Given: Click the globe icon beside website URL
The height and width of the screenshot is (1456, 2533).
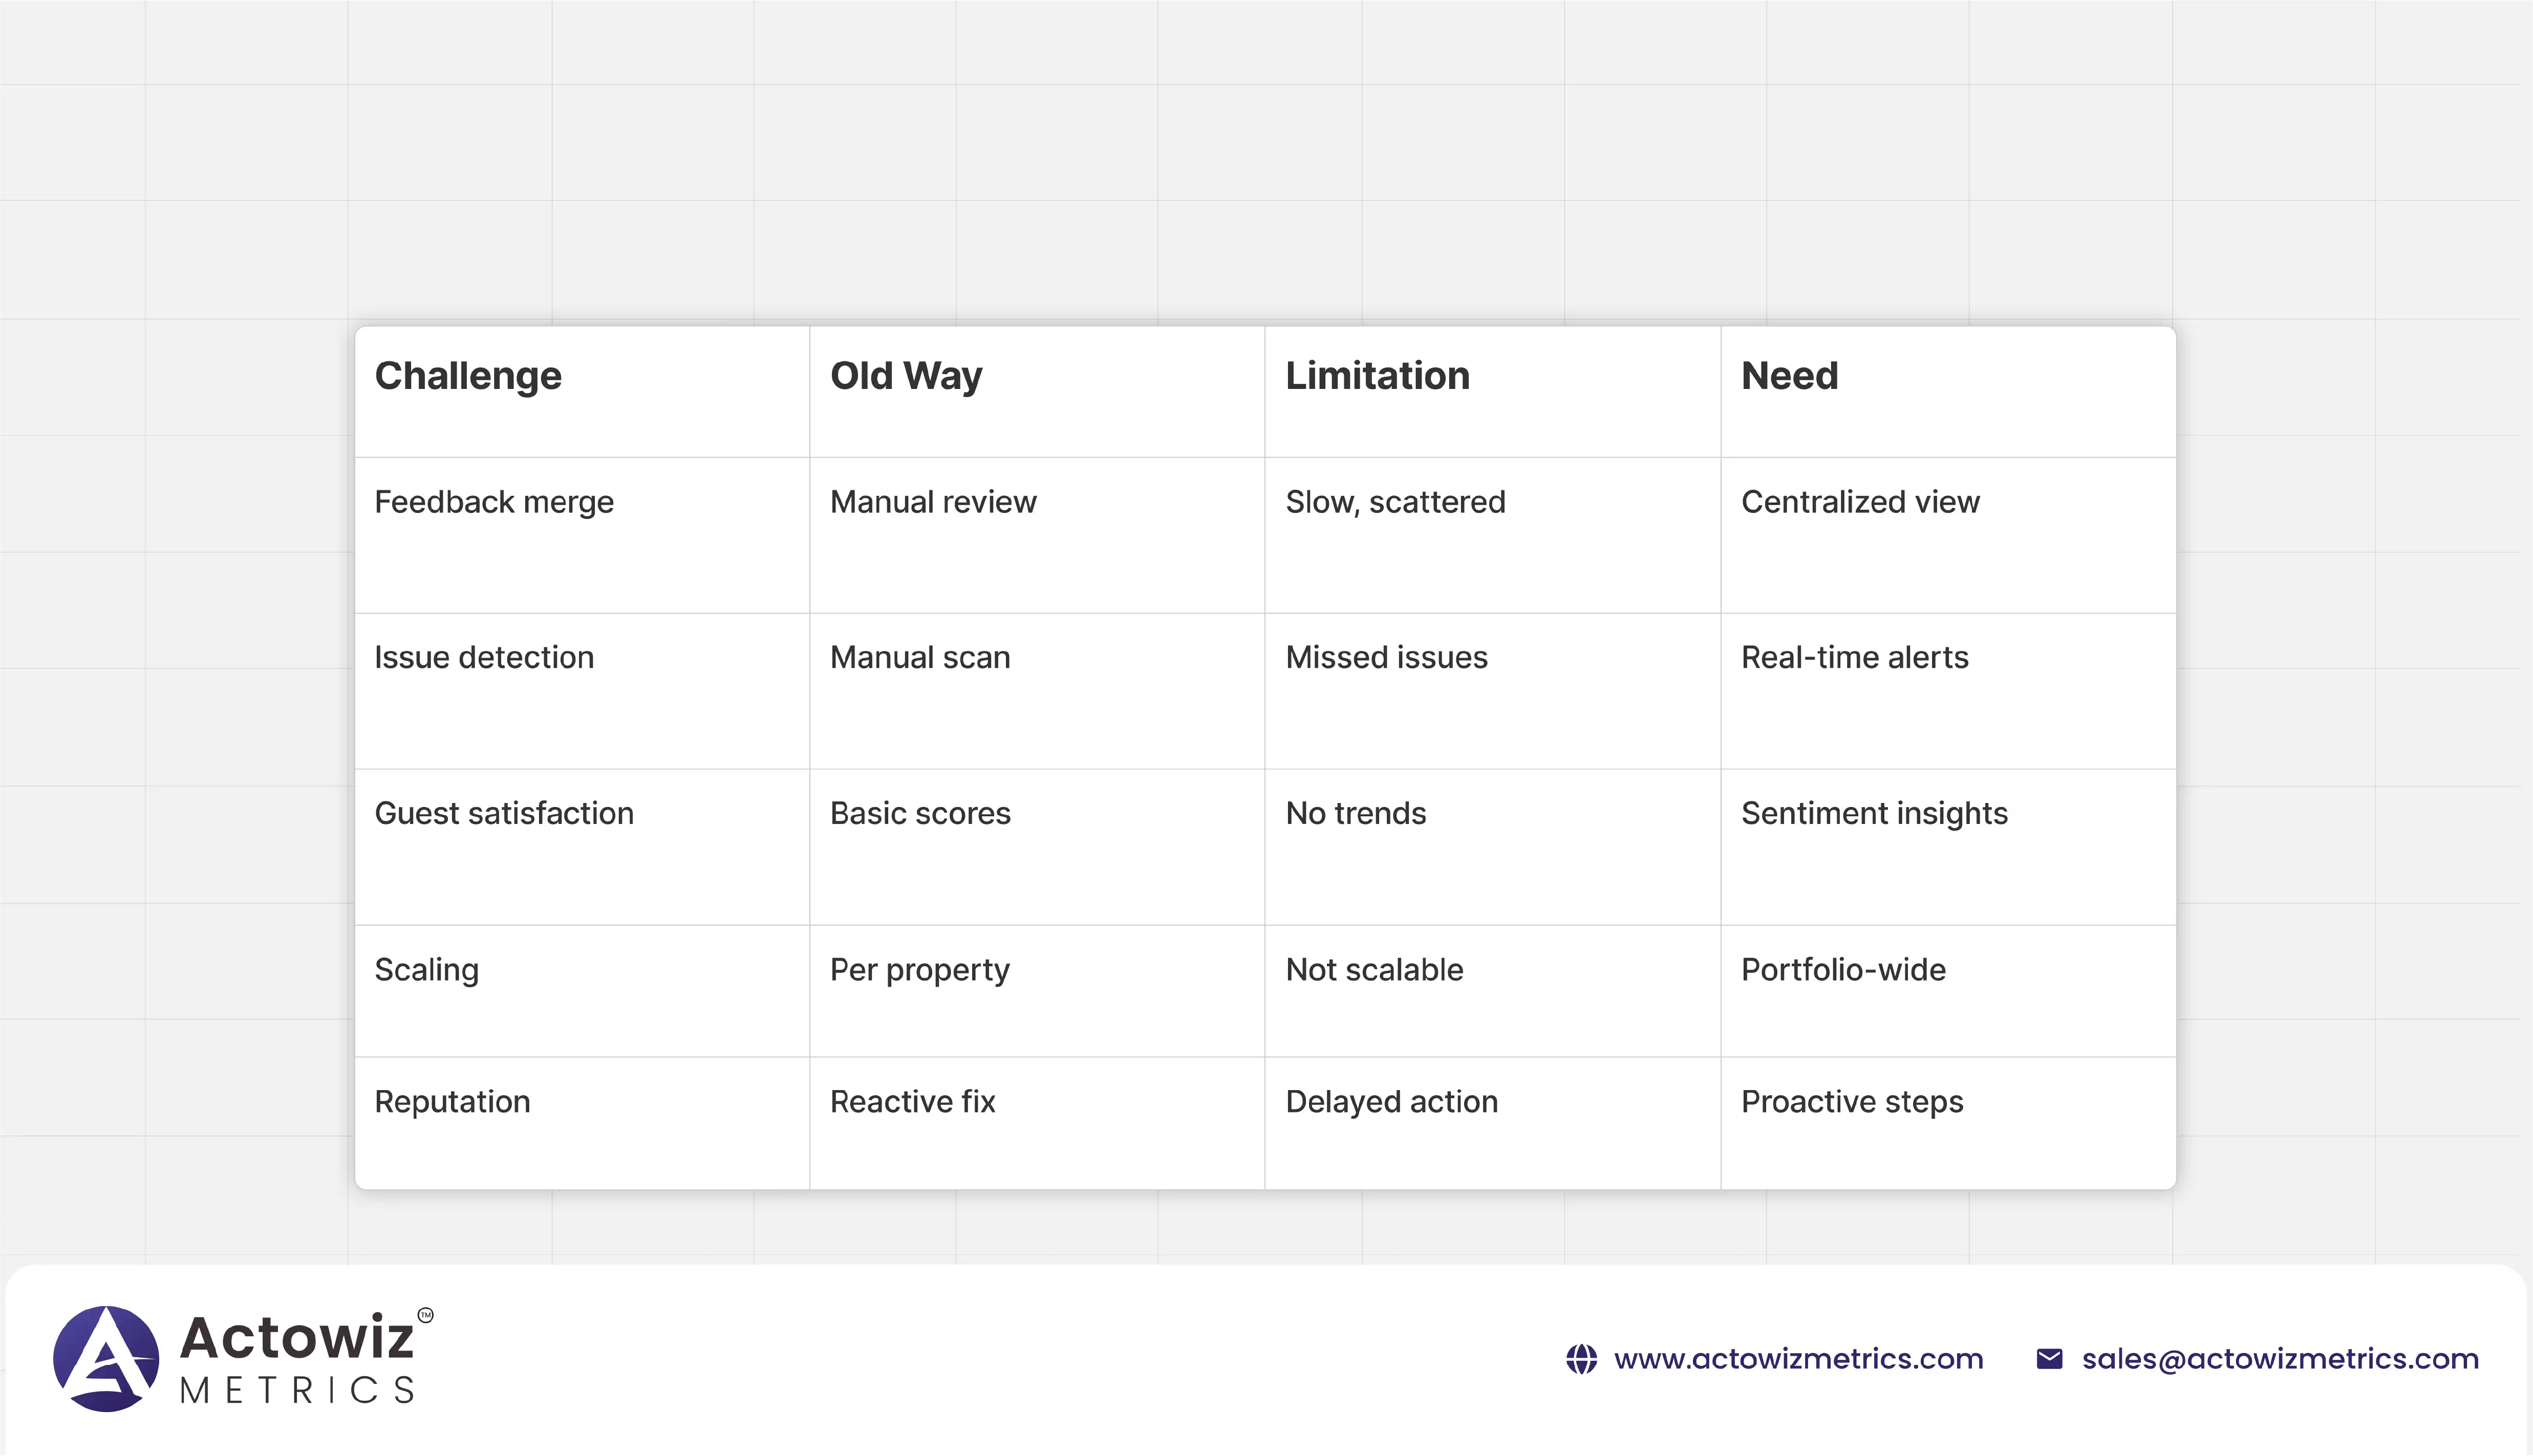Looking at the screenshot, I should click(1581, 1359).
